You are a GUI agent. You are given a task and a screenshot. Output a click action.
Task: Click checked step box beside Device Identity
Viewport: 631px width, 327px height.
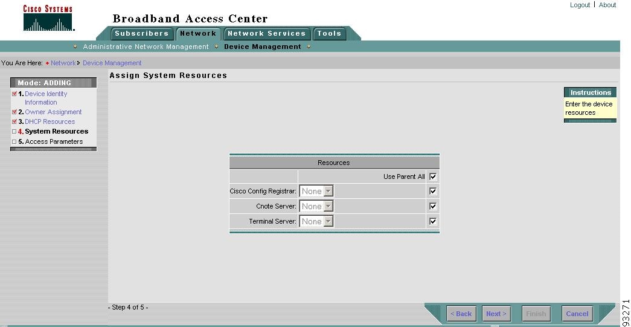tap(14, 94)
